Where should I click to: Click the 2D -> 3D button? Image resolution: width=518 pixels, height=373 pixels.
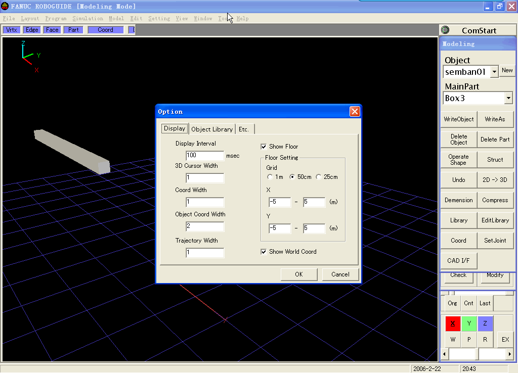point(495,180)
